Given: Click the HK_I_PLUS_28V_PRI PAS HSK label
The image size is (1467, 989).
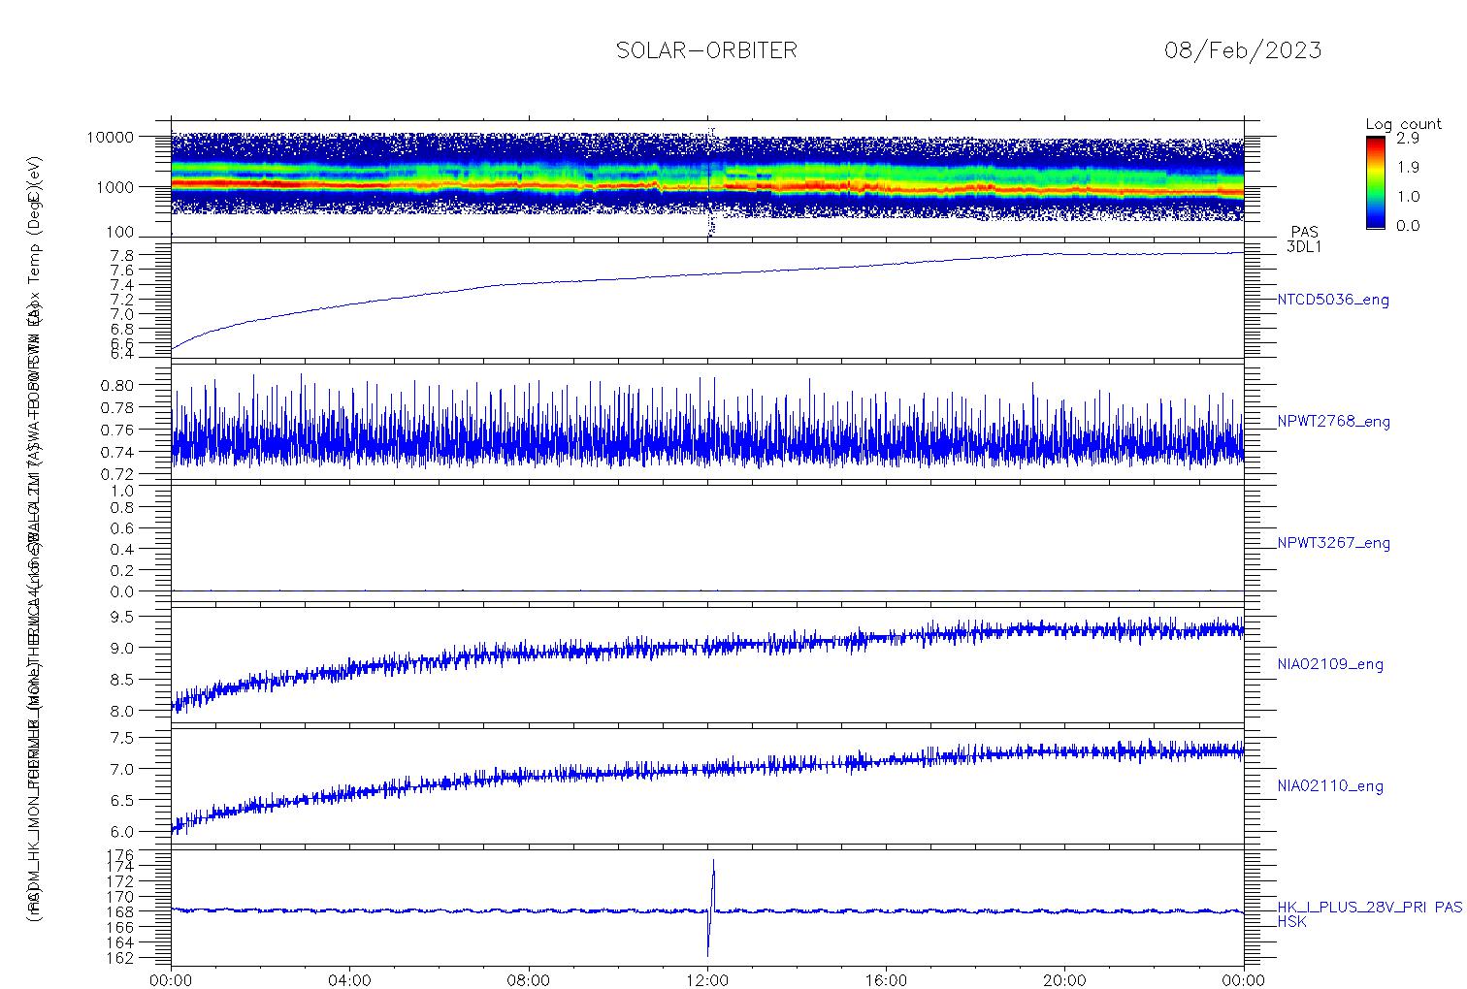Looking at the screenshot, I should [x=1369, y=914].
